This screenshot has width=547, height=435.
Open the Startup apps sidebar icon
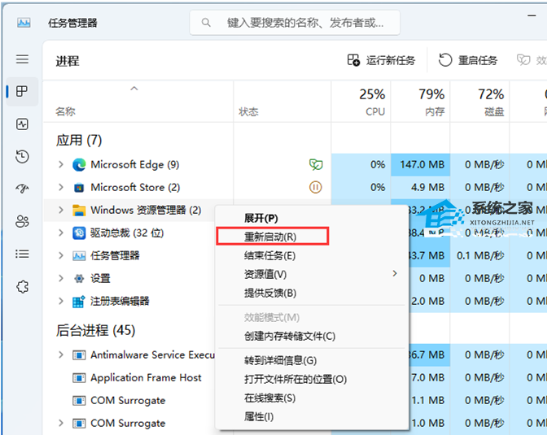22,189
